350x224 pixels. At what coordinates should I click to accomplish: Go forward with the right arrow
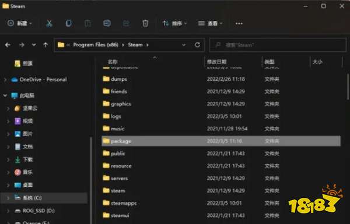pyautogui.click(x=22, y=45)
